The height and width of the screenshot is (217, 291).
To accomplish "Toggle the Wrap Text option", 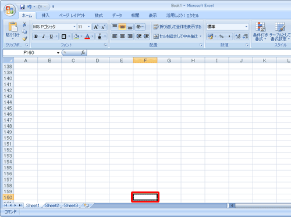I will point(178,27).
